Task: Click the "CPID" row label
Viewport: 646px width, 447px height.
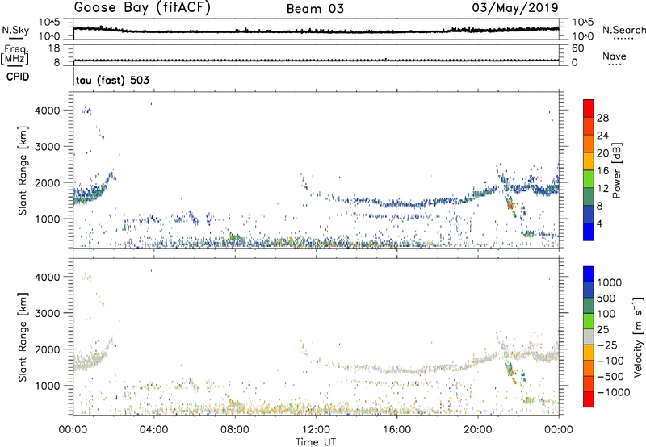Action: pos(18,77)
